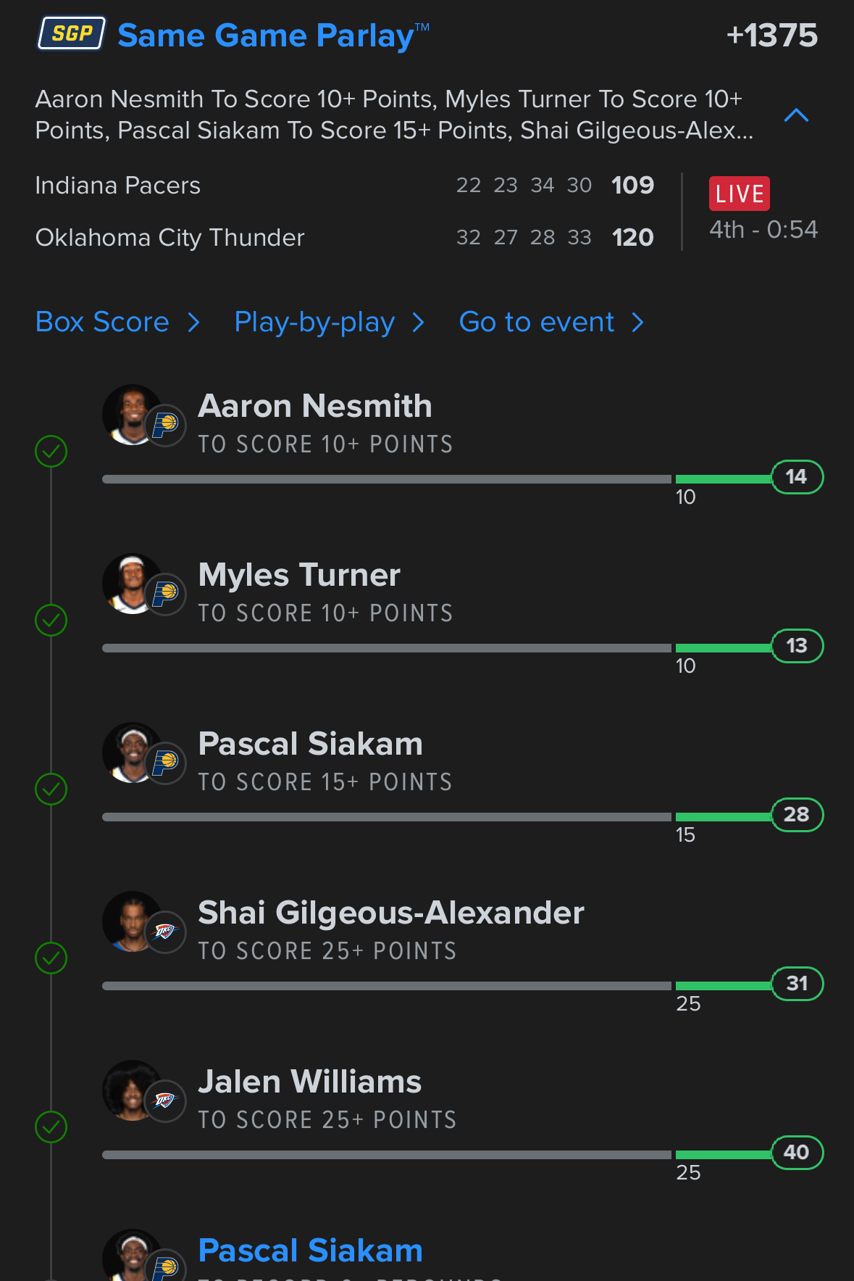Screen dimensions: 854x1281
Task: Click green checkmark for Myles Turner leg
Action: coord(51,621)
